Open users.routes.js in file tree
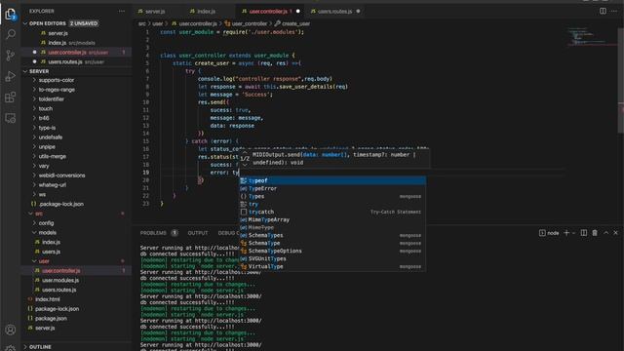This screenshot has height=351, width=624. pos(58,290)
